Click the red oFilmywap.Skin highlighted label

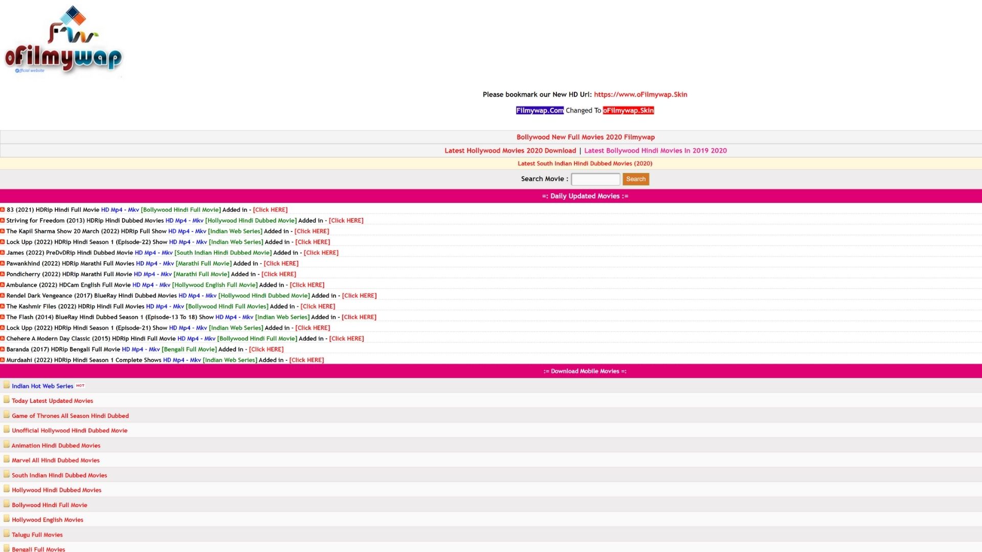click(628, 110)
